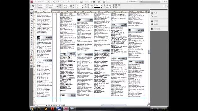
Task: Click the VIVA UK channel header
Action: [x=68, y=95]
